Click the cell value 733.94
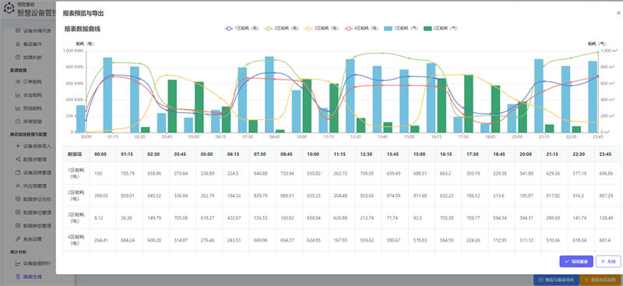Screen dimensions: 623x286 (287, 174)
